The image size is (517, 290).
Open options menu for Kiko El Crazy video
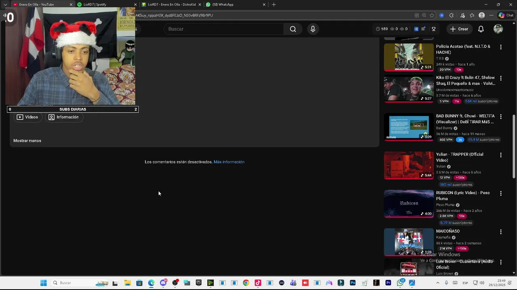(501, 78)
